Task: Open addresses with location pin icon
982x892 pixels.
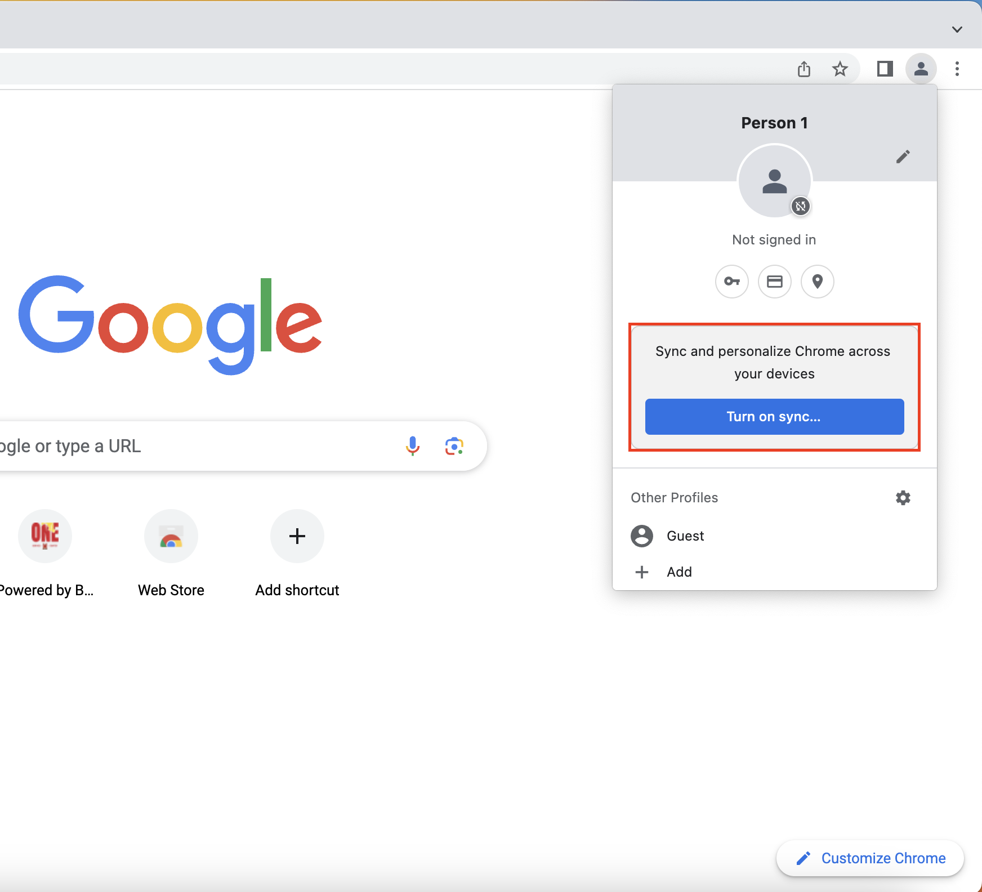Action: click(x=818, y=281)
